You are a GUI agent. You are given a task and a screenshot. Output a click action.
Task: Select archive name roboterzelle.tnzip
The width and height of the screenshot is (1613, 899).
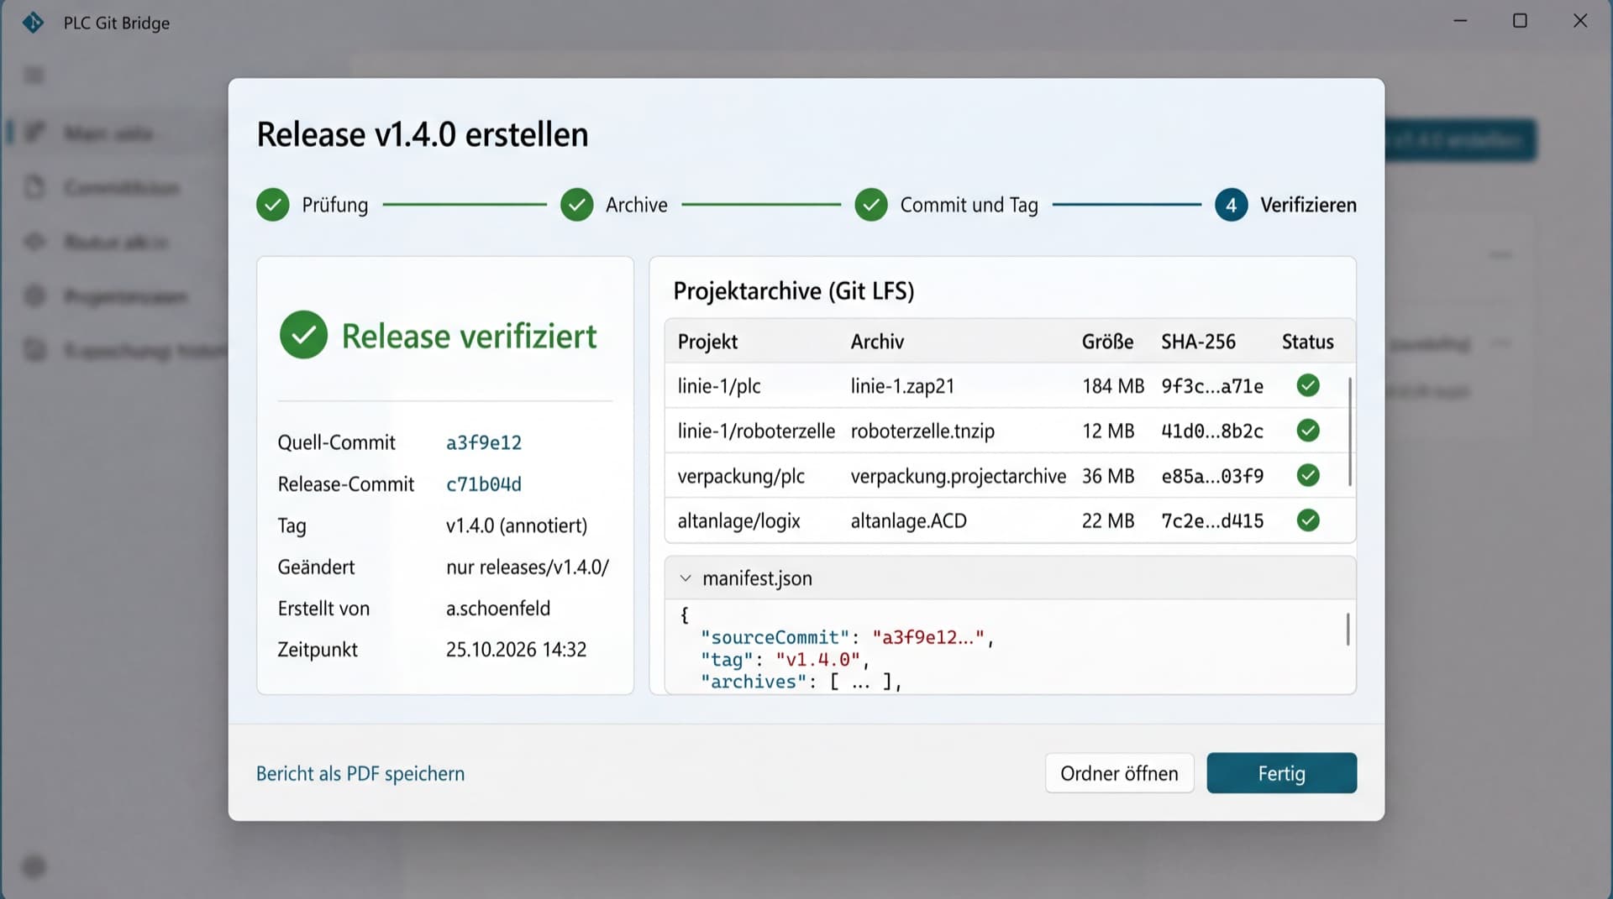pos(922,431)
